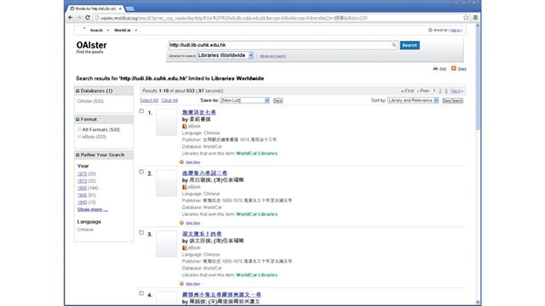
Task: Click eBook icon for result 1
Action: pyautogui.click(x=185, y=127)
